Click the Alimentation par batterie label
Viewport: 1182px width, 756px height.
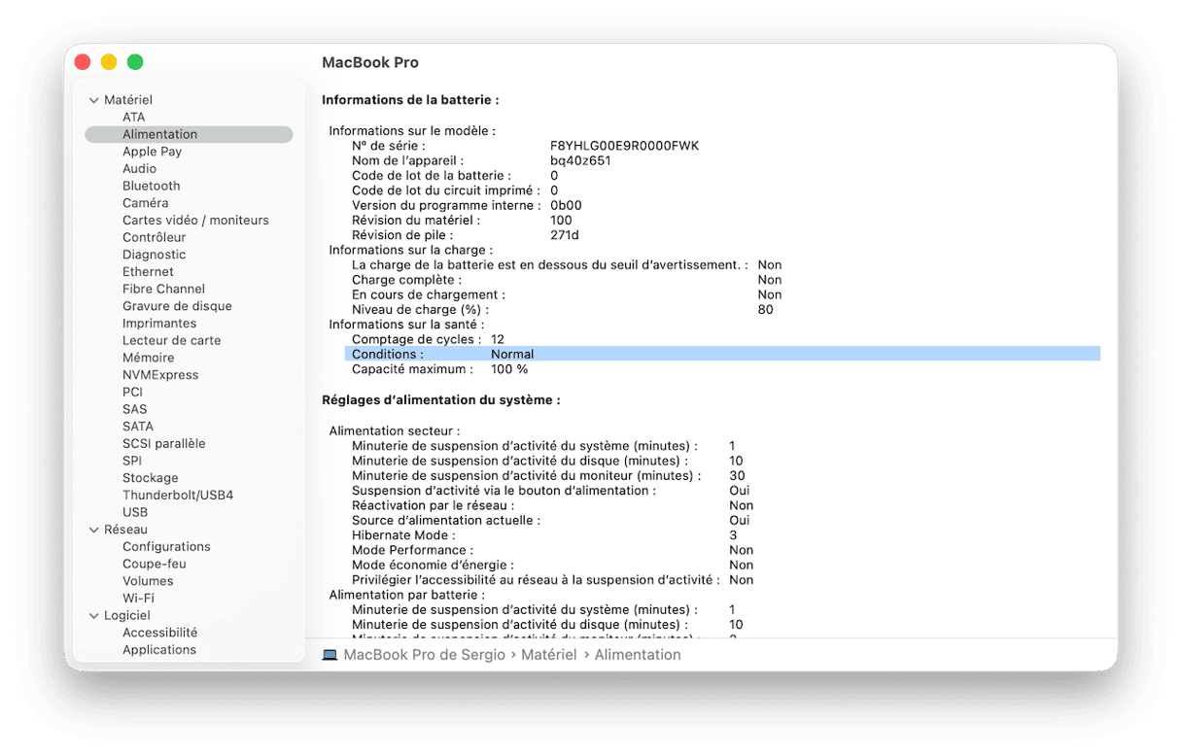(406, 595)
